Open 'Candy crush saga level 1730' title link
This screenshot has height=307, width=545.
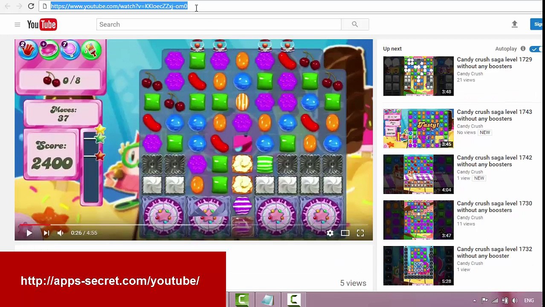[x=494, y=207]
